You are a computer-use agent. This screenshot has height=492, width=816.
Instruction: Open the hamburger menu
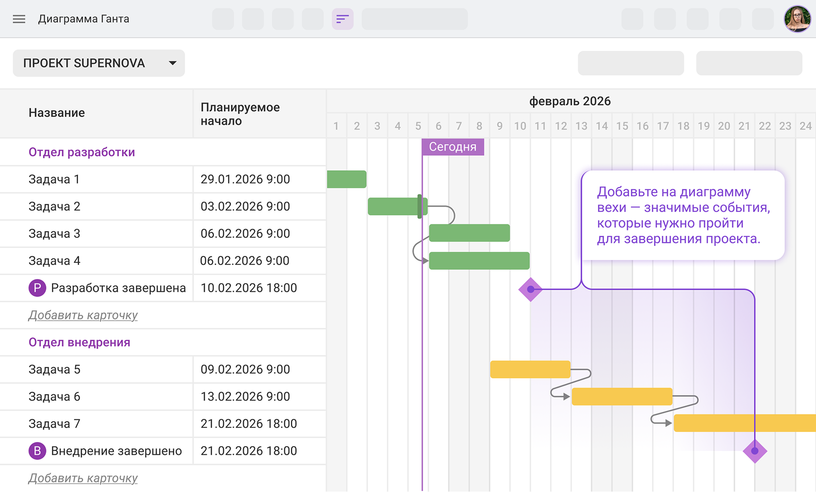point(19,19)
